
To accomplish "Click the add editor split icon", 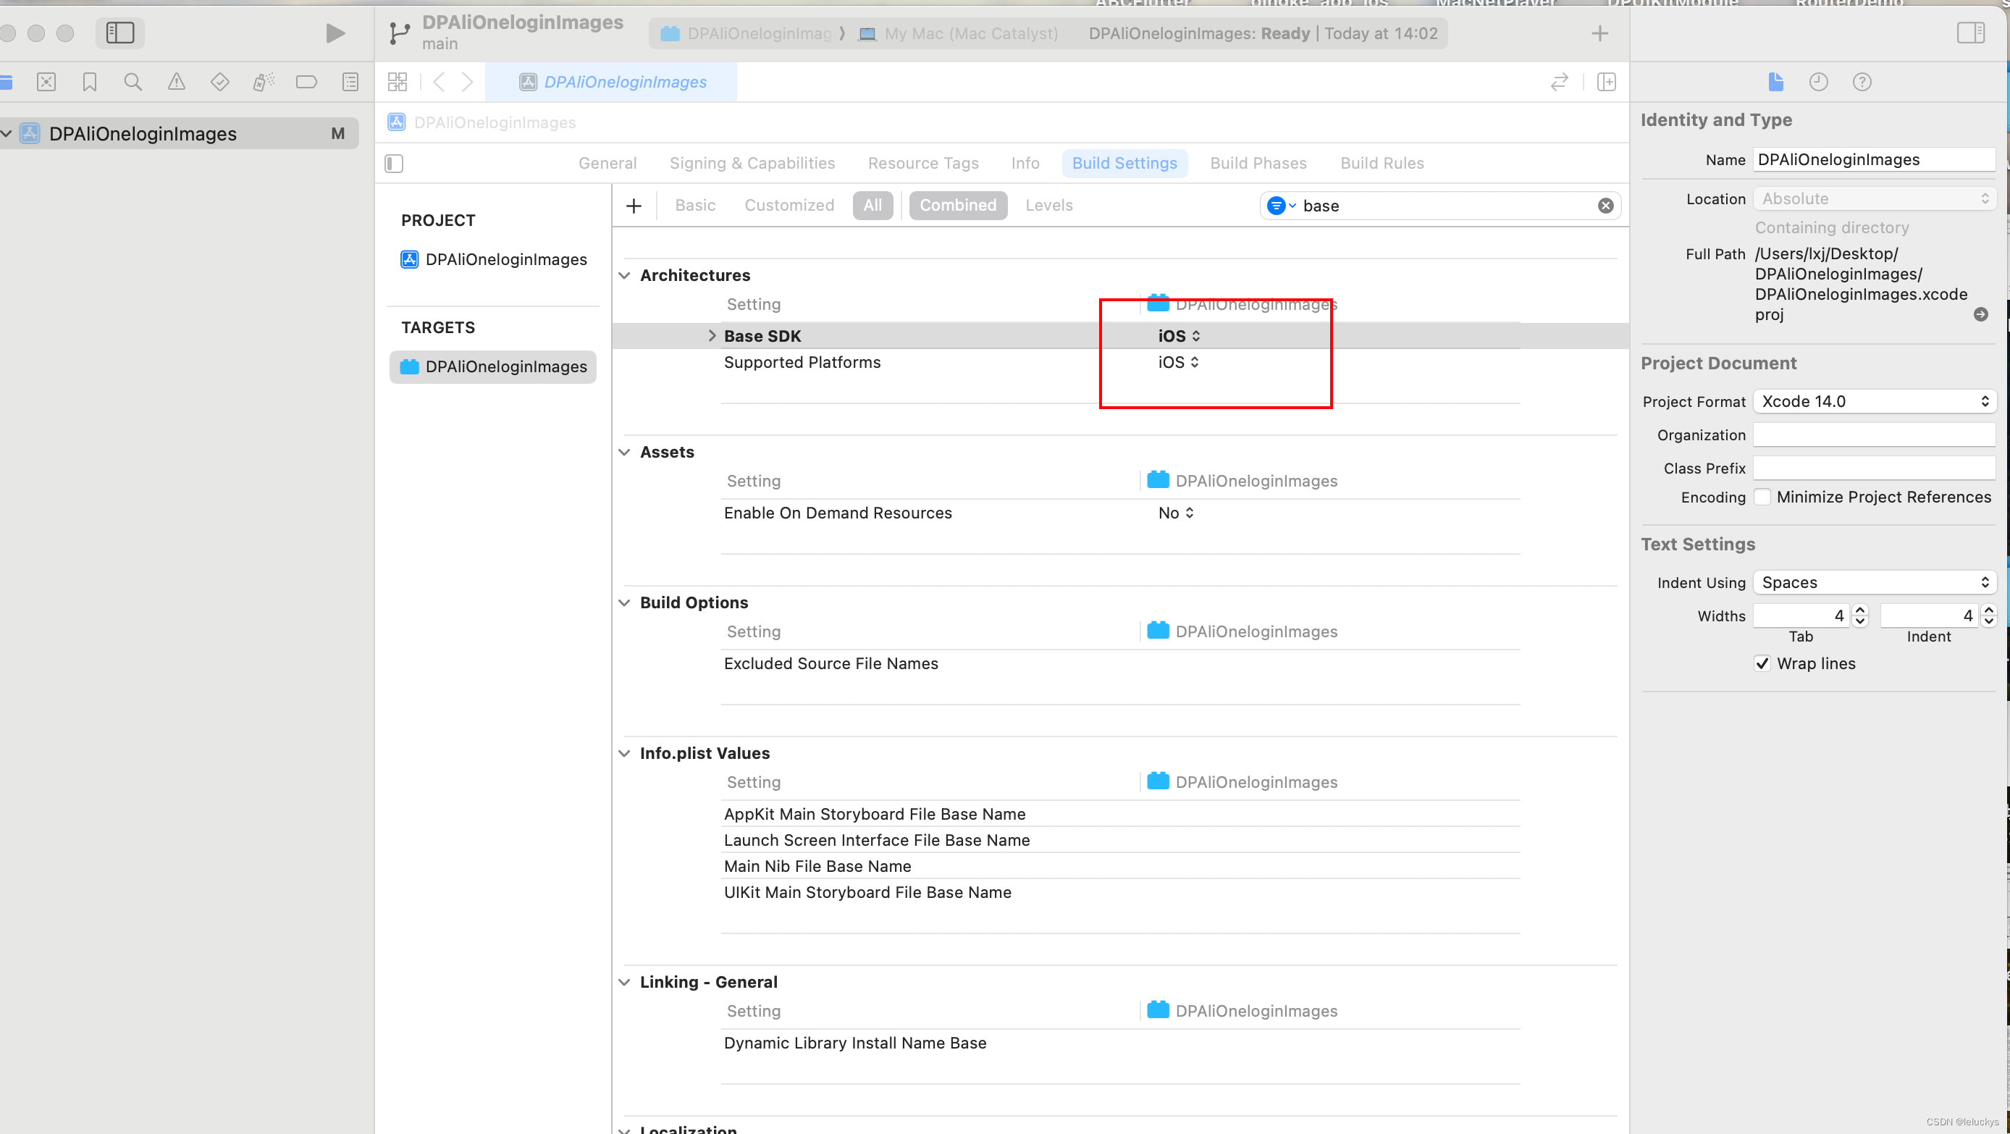I will tap(1606, 82).
